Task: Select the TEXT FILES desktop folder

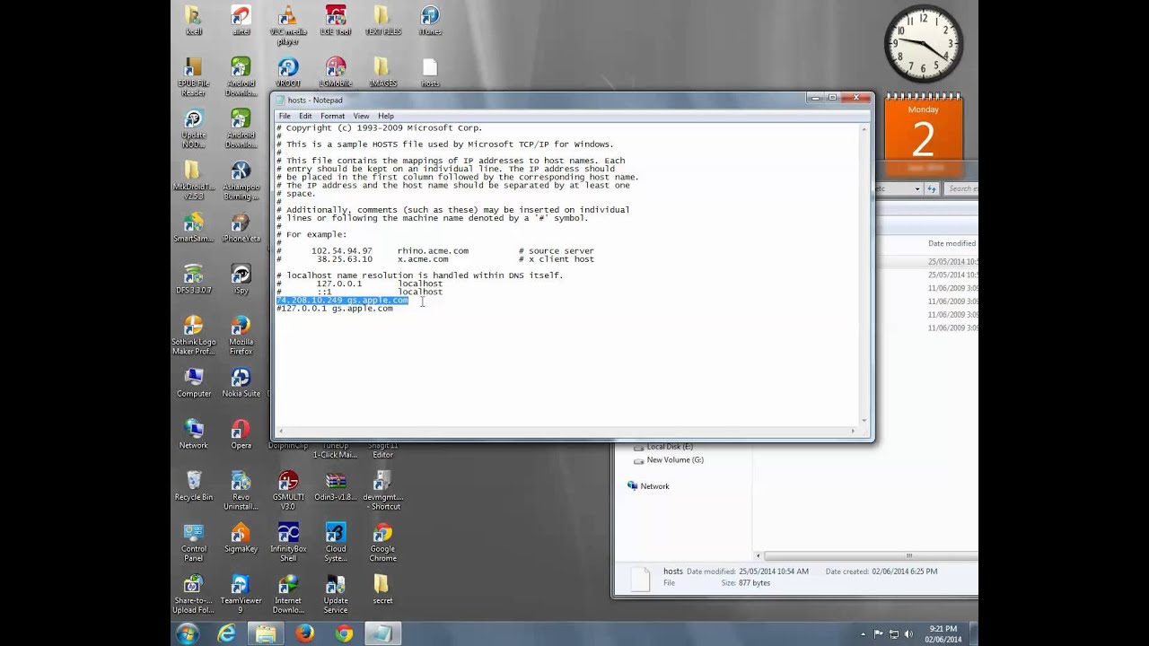Action: pos(382,20)
